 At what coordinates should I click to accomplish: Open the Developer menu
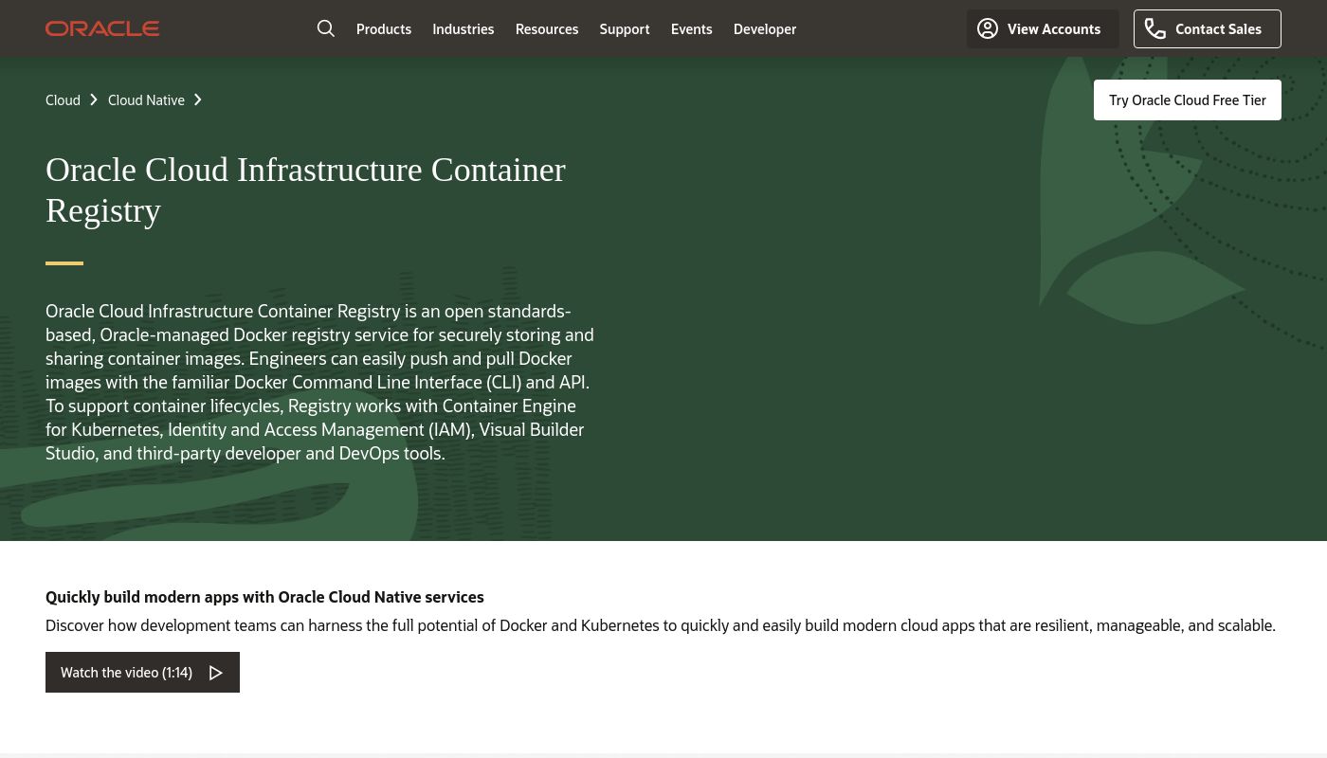(x=765, y=29)
